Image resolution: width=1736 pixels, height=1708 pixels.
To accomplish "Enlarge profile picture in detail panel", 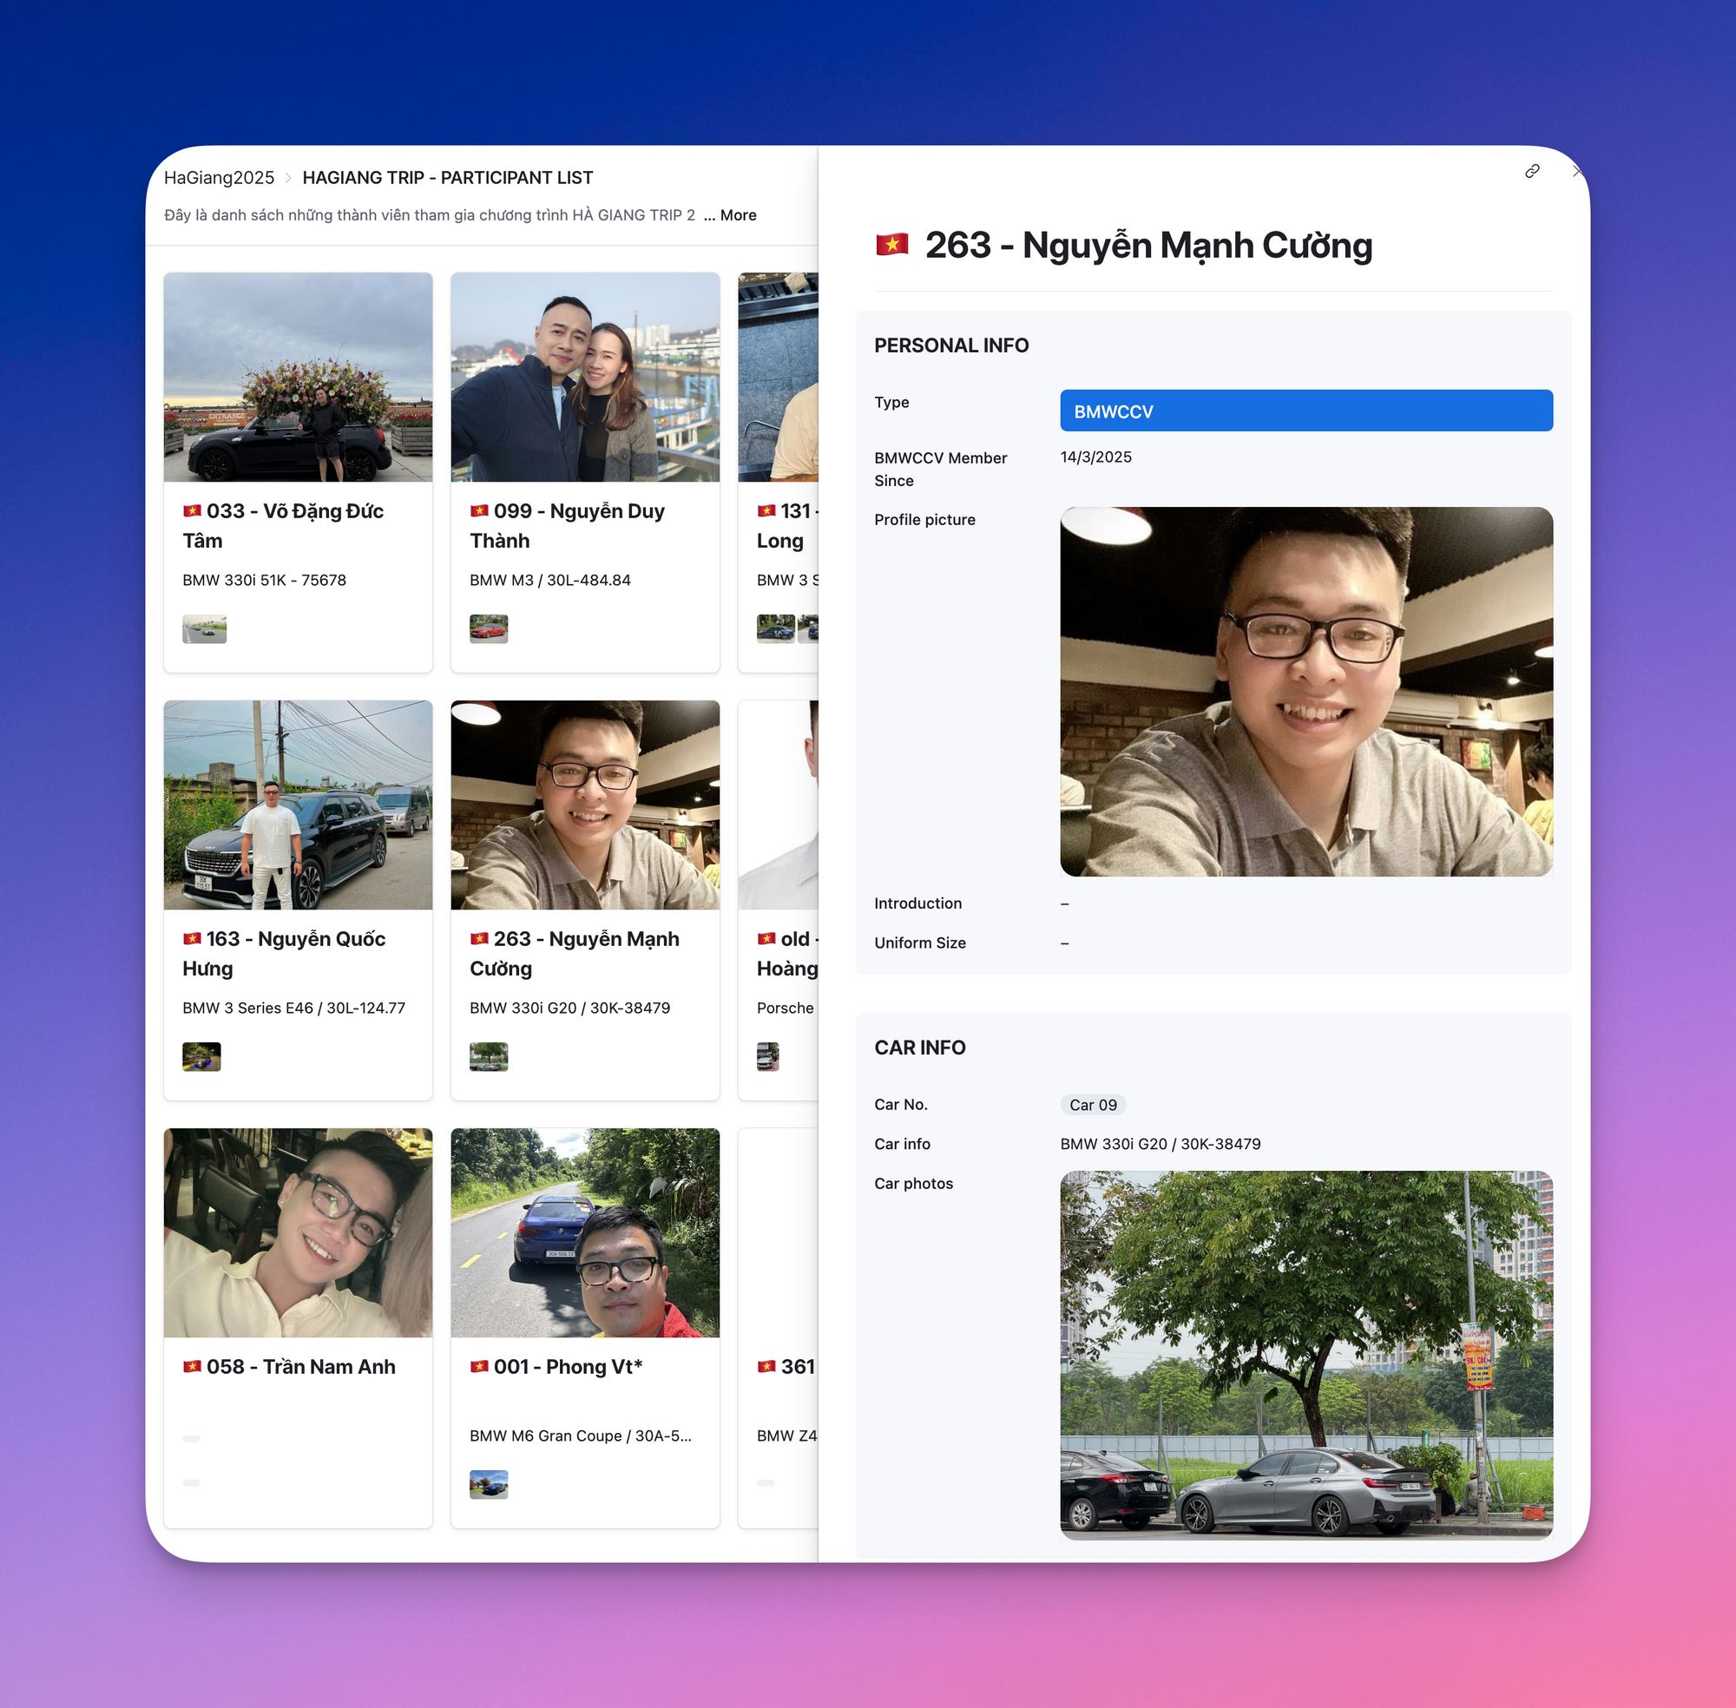I will 1306,692.
